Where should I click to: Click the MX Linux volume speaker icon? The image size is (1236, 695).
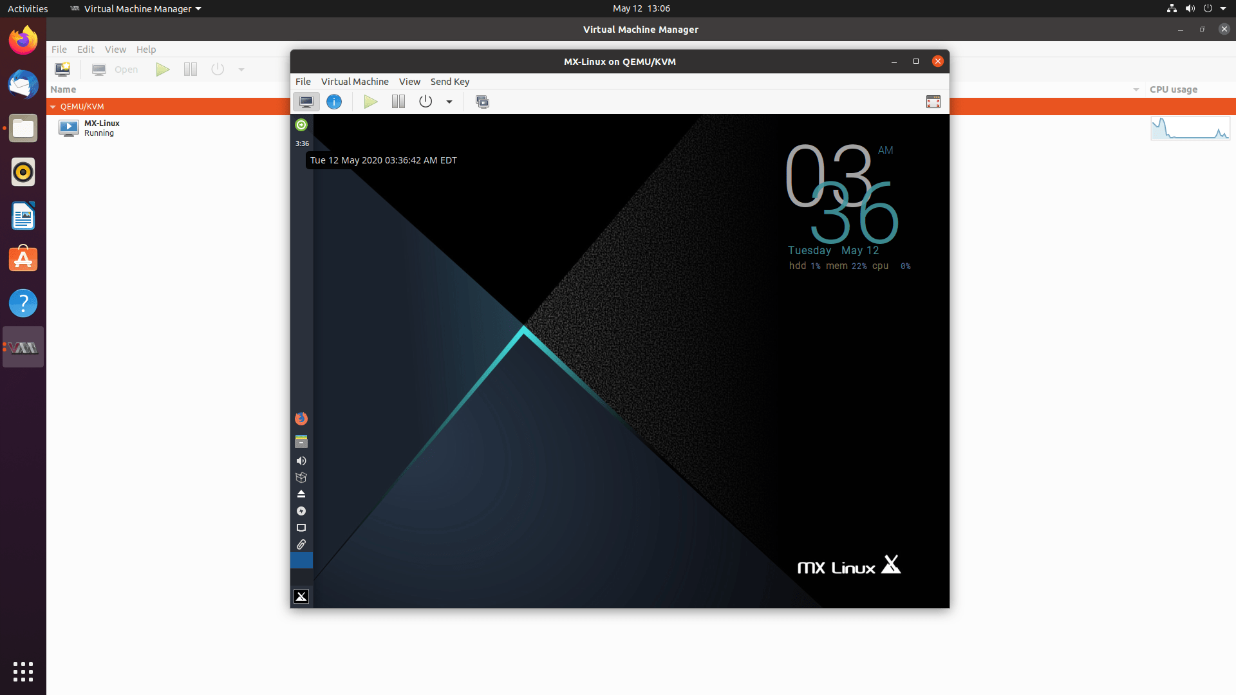point(301,461)
